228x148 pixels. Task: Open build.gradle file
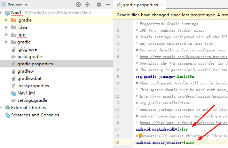click(30, 56)
